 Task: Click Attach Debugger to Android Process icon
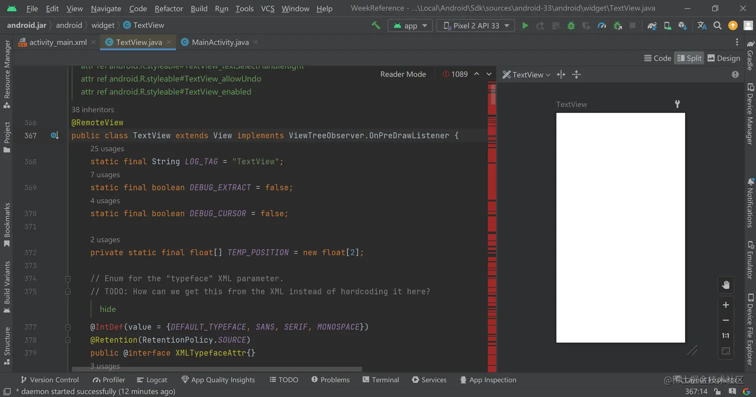point(617,25)
